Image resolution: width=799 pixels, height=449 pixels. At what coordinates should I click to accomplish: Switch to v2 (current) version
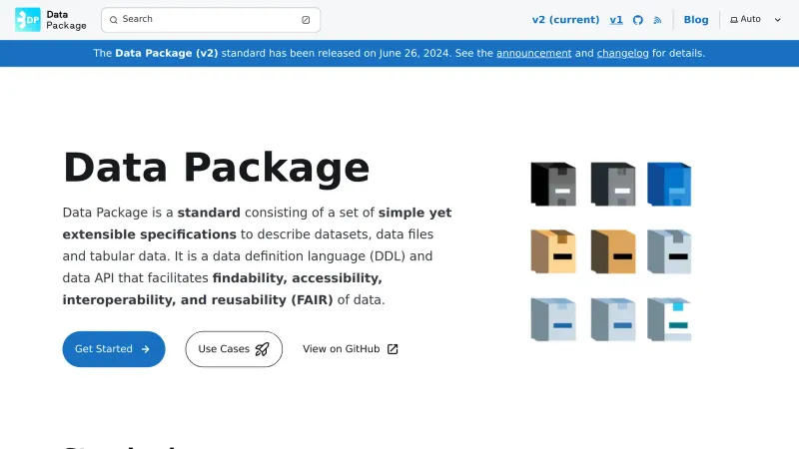coord(565,20)
